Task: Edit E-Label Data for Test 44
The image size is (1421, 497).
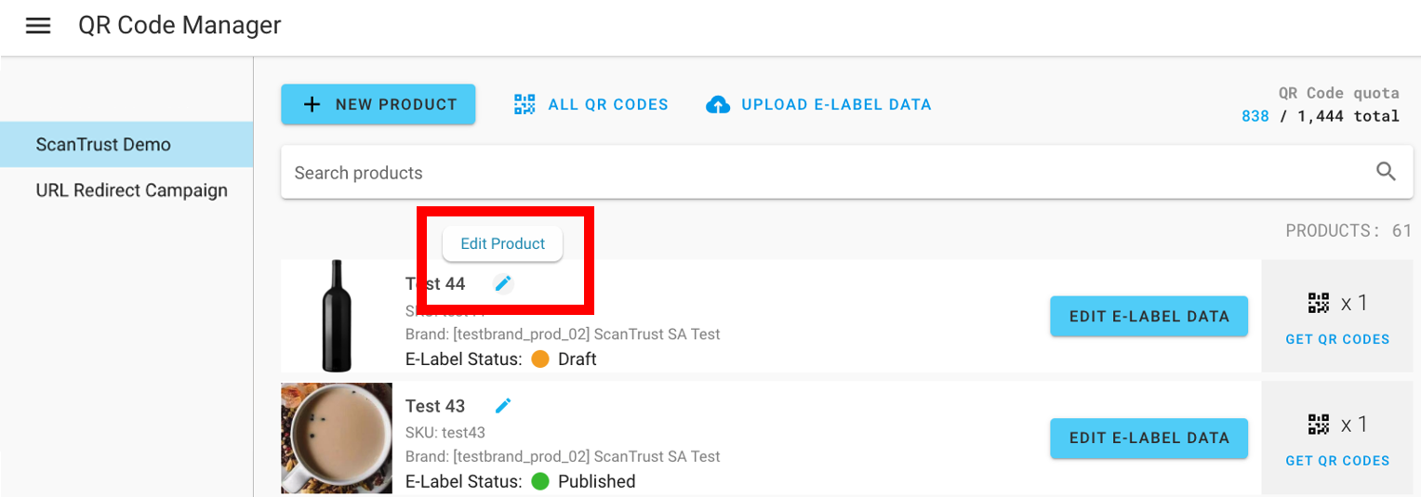Action: pyautogui.click(x=1149, y=316)
